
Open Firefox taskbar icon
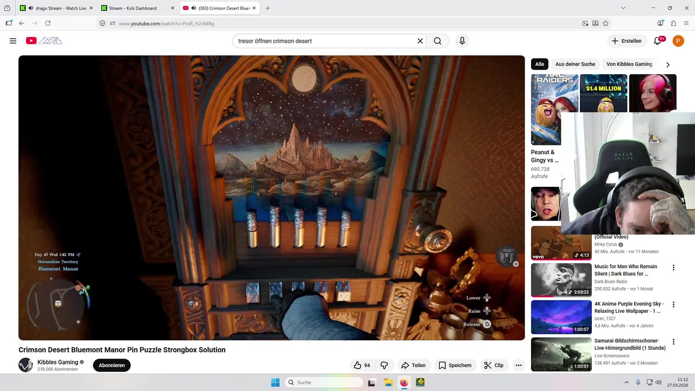pyautogui.click(x=404, y=382)
